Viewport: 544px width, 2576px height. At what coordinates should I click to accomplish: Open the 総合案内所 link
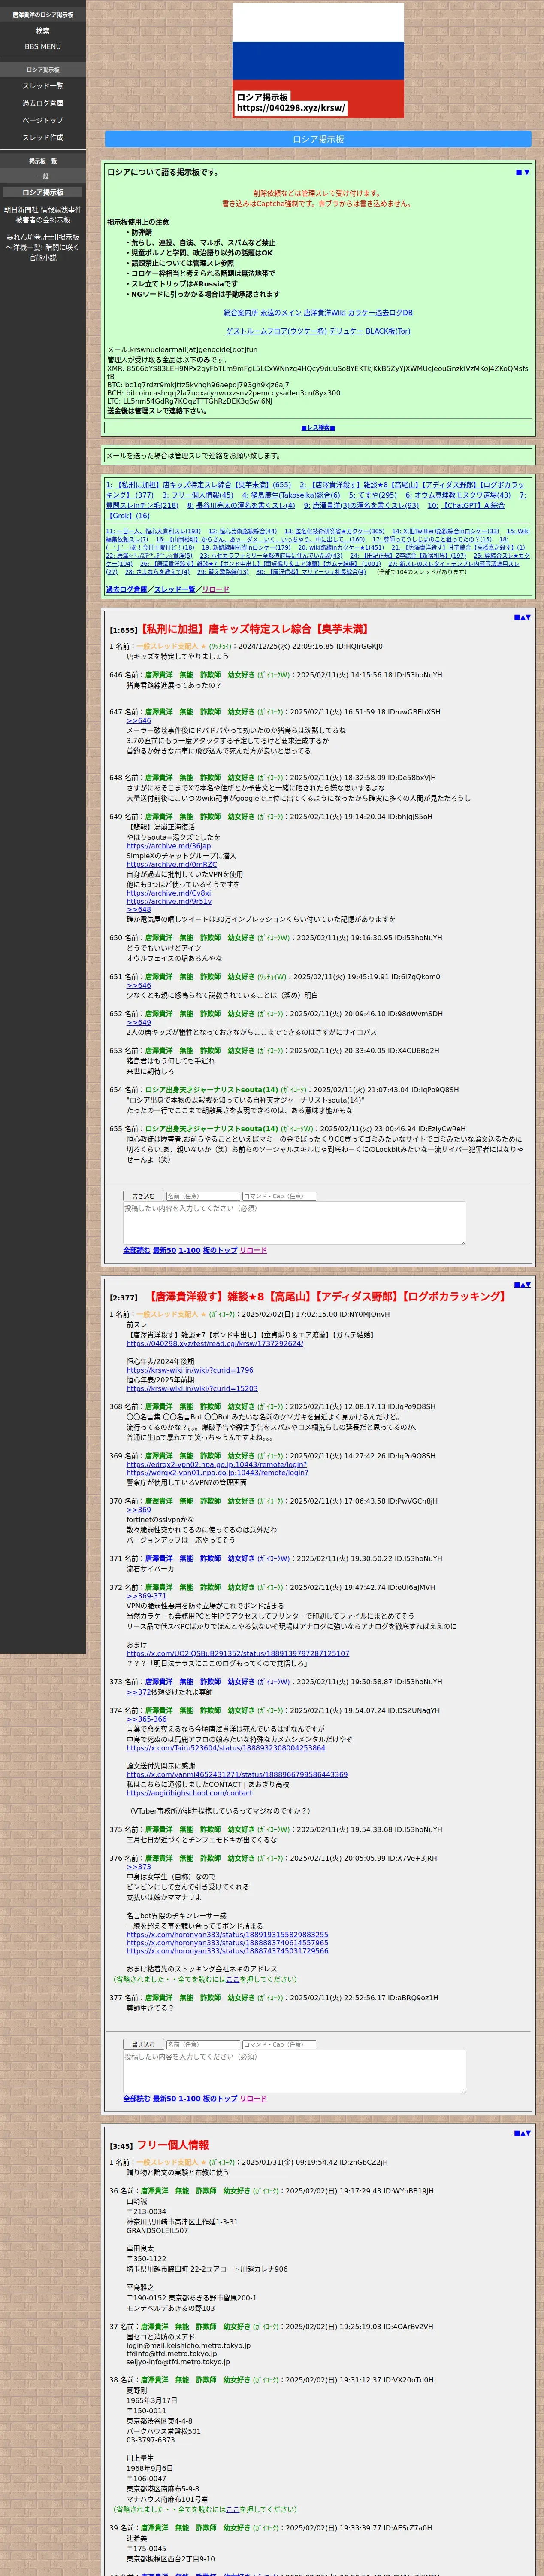point(241,313)
